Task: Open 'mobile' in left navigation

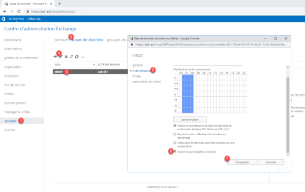Action: pos(9,94)
